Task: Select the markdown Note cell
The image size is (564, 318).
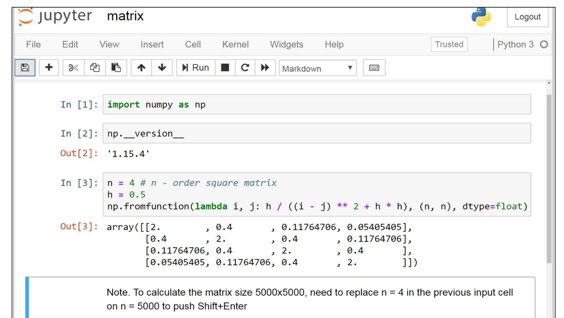Action: pyautogui.click(x=280, y=297)
